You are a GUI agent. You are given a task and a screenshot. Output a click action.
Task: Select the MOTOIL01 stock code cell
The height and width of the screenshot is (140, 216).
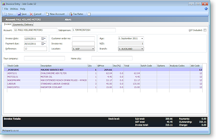click(24, 77)
